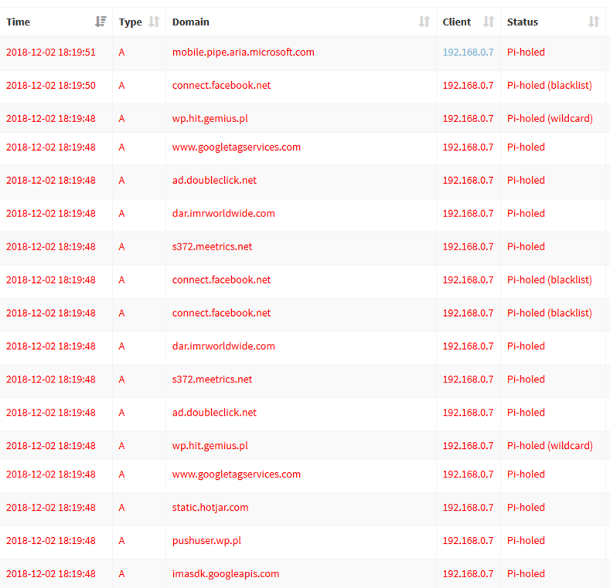Click the Type header label
Screen dimensions: 610x588
click(x=131, y=22)
